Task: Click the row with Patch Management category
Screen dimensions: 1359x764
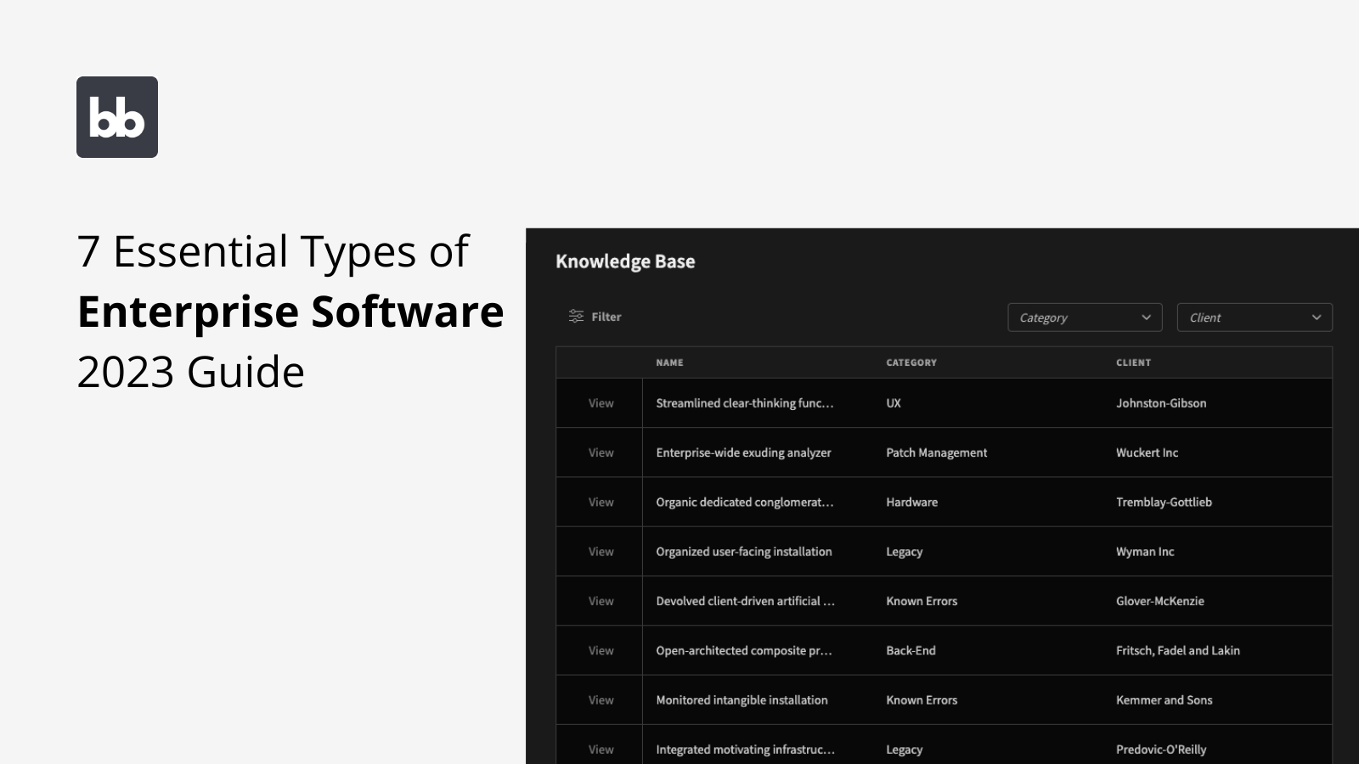Action: click(936, 452)
